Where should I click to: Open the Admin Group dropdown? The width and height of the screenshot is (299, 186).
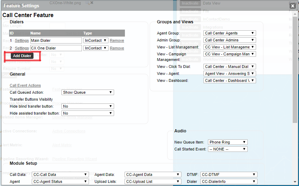click(x=230, y=40)
